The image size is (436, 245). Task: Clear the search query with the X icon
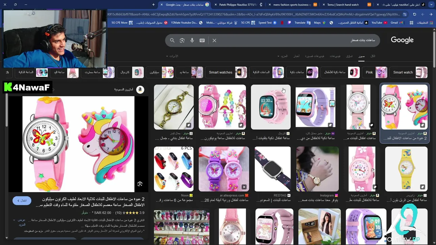pos(214,40)
